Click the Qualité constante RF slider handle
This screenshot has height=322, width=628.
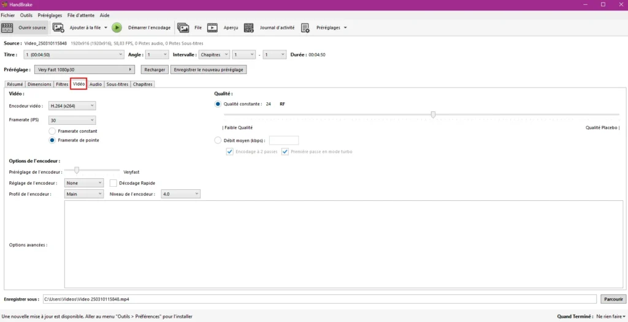click(433, 115)
